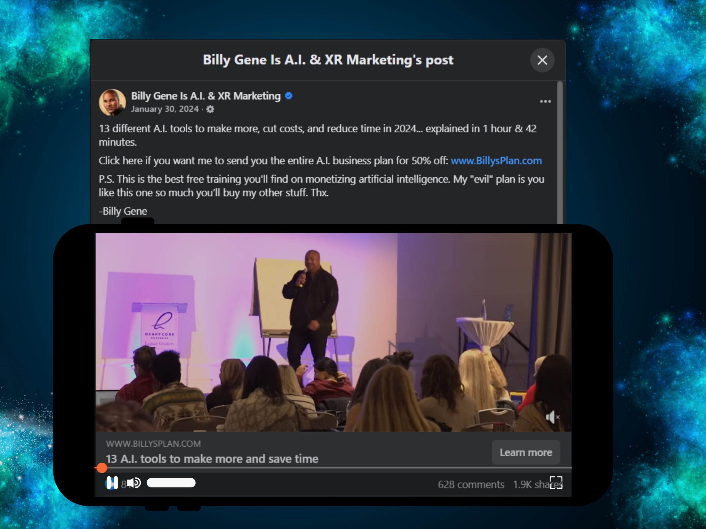Open Billy Gene's profile picture
Screen dimensions: 706x529
pyautogui.click(x=112, y=102)
